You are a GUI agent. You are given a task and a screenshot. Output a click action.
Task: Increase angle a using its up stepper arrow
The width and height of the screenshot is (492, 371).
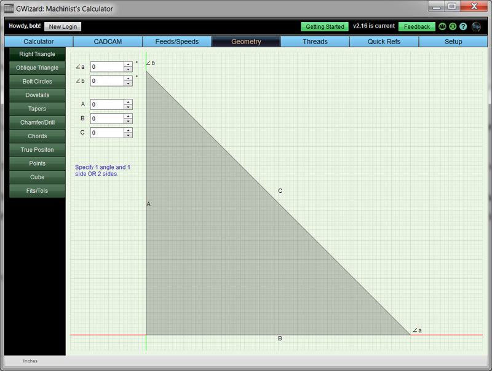[x=129, y=64]
